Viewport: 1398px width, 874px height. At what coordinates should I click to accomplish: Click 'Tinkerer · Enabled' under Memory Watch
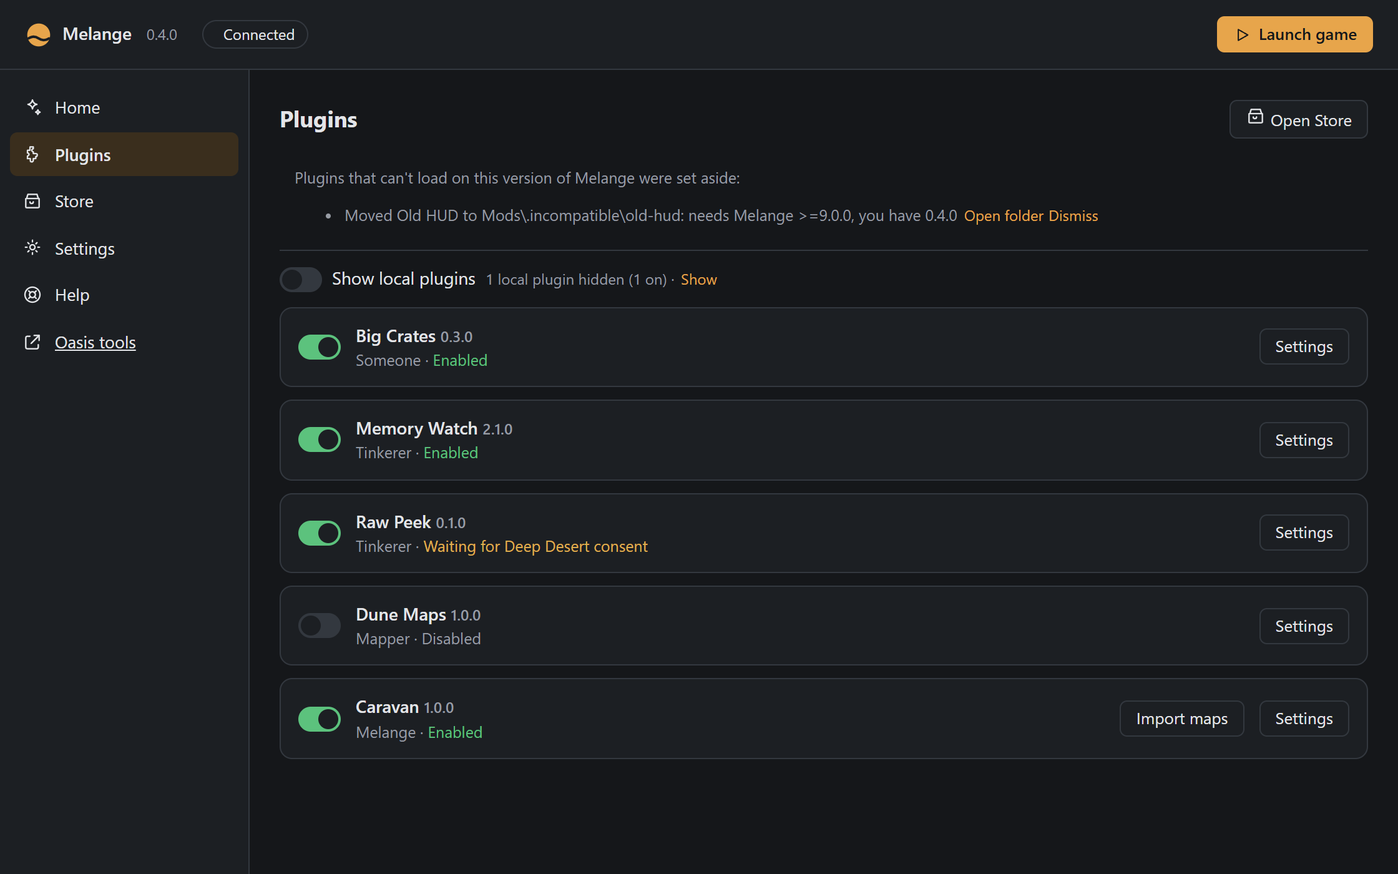click(x=417, y=453)
